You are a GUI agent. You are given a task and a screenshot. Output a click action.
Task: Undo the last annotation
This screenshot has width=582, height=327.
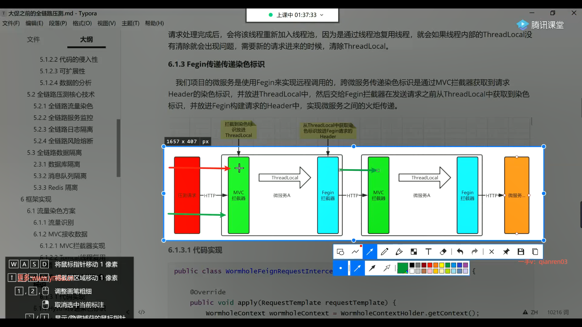(x=460, y=252)
